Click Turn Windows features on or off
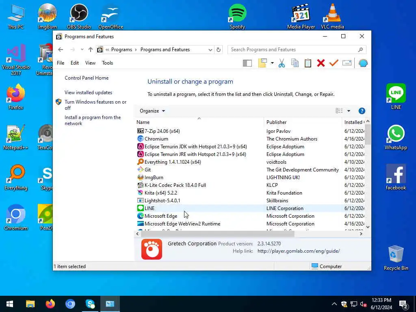 [x=95, y=105]
